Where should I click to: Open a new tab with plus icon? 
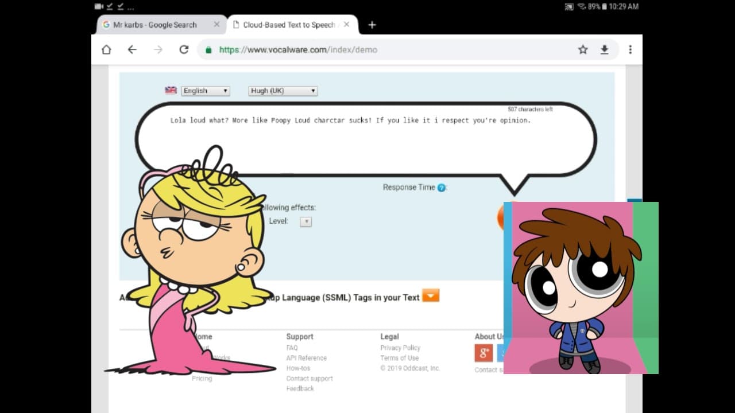point(372,25)
